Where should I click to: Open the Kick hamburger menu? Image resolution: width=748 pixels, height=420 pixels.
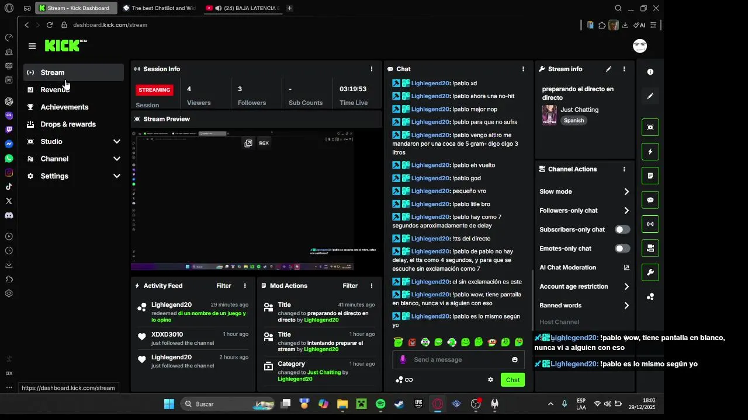pyautogui.click(x=32, y=46)
